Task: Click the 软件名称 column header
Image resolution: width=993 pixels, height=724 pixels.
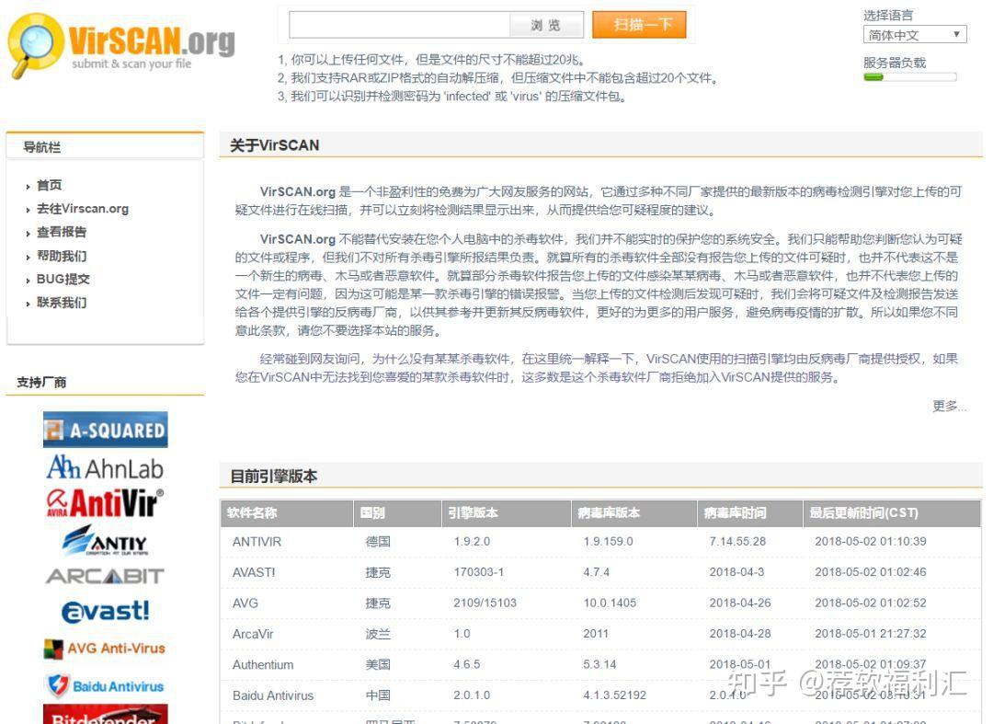Action: click(287, 513)
